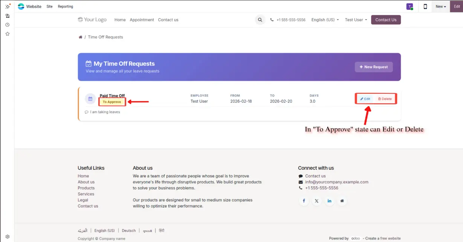
Task: Open the Facebook social icon in footer
Action: [304, 201]
